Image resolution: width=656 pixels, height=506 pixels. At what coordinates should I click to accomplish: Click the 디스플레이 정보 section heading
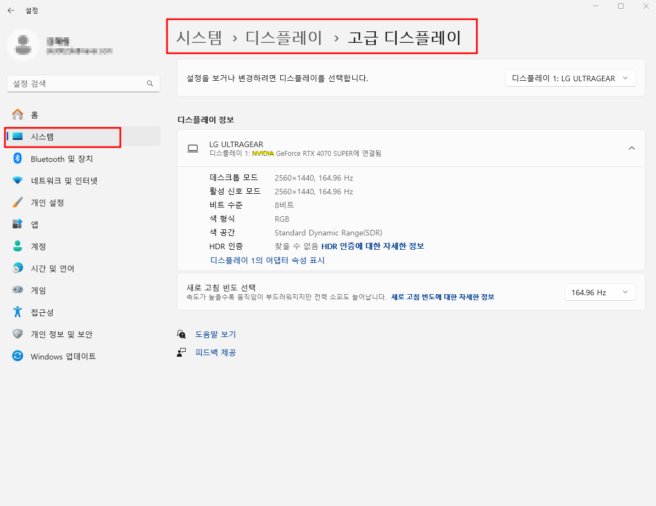point(206,120)
